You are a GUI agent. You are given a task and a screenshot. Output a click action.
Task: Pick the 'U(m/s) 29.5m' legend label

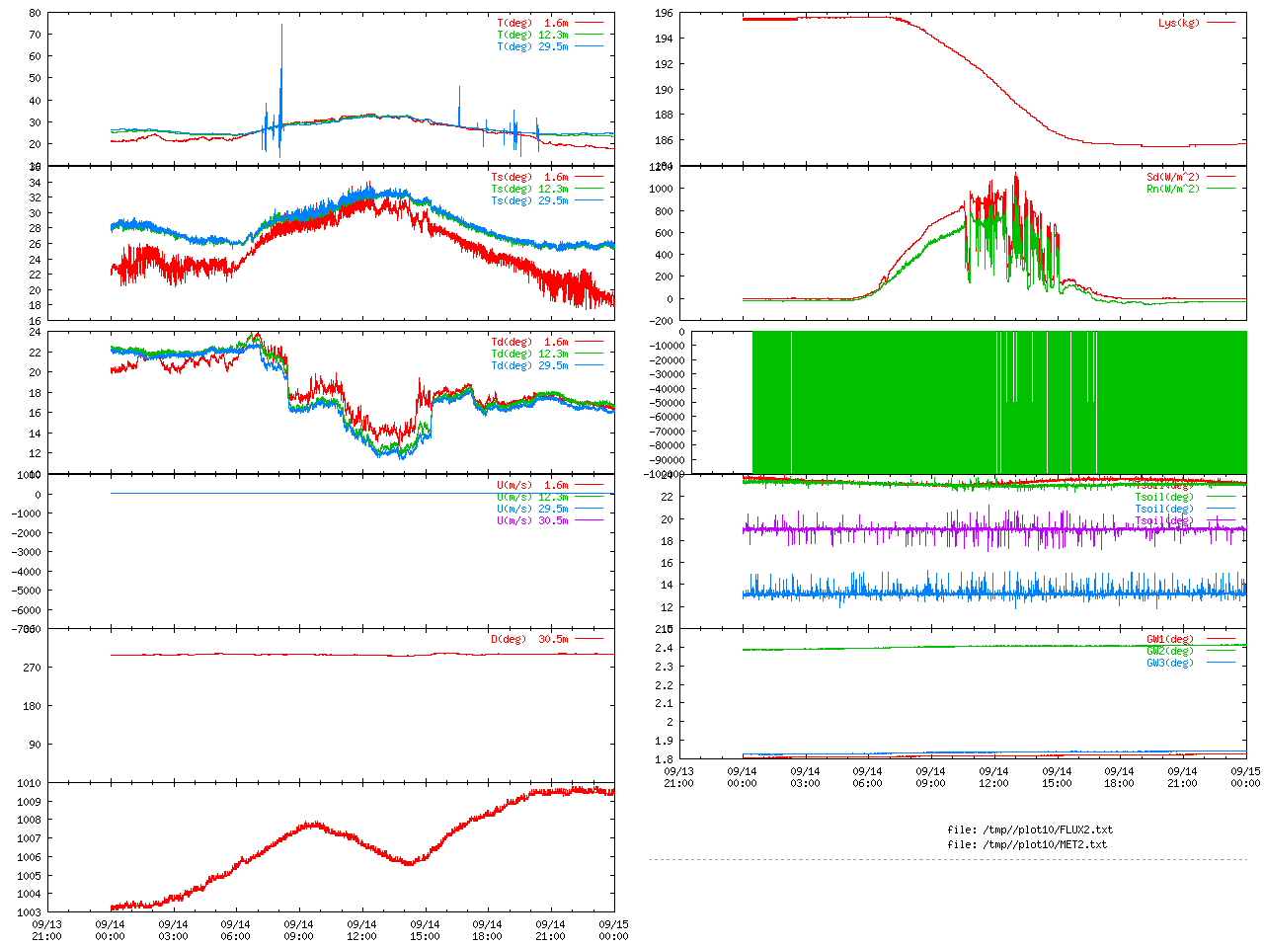[532, 510]
